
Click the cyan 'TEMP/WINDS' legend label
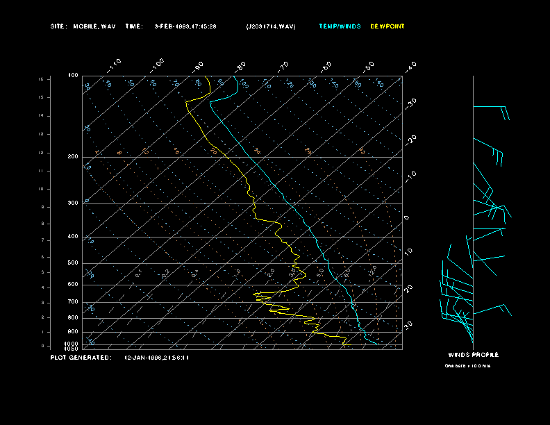tap(340, 26)
